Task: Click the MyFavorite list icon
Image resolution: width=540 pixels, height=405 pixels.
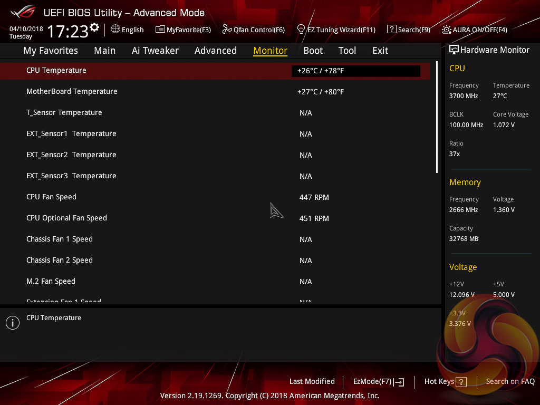Action: click(160, 30)
